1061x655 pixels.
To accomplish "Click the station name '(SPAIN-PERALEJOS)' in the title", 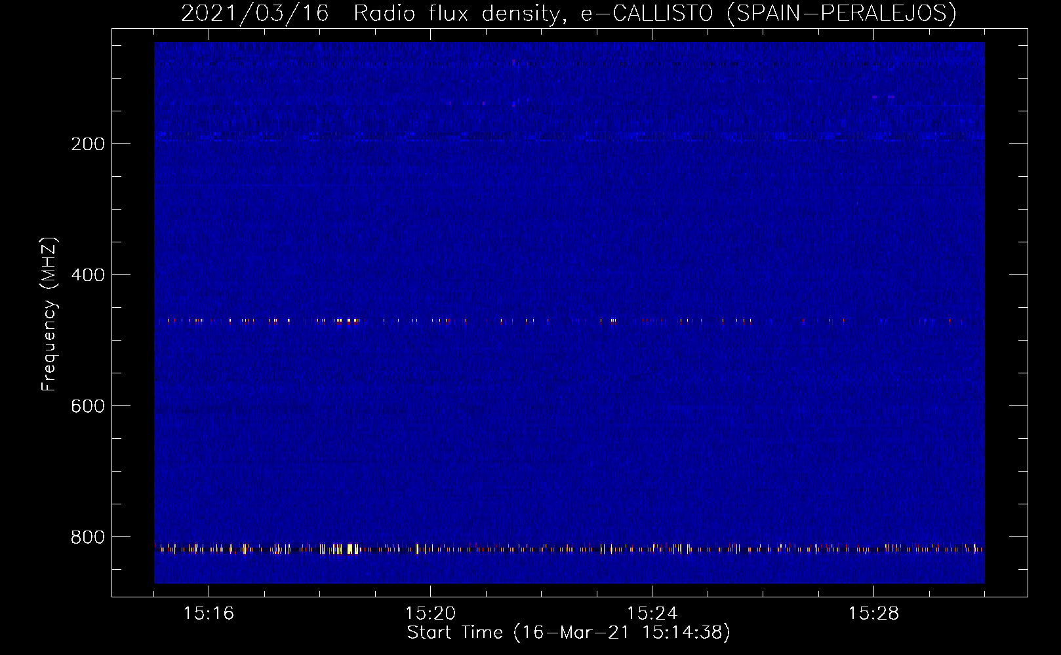I will tap(841, 13).
